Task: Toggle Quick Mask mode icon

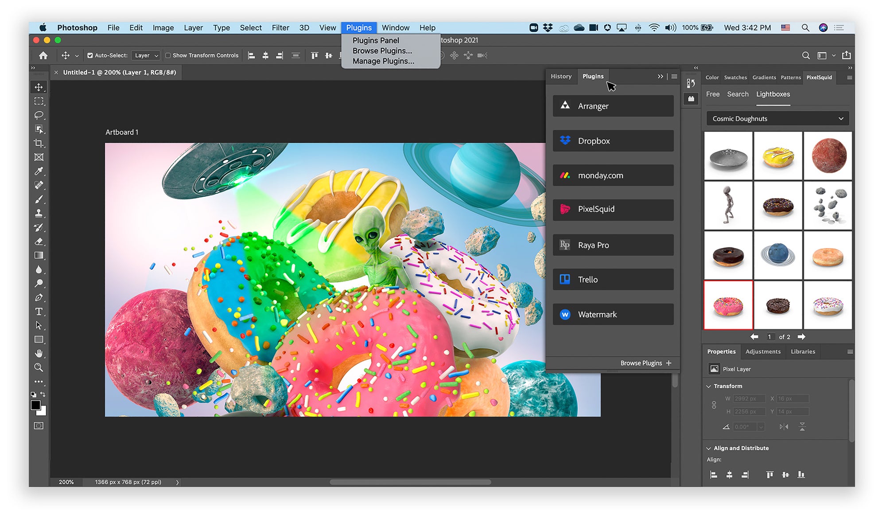Action: (39, 426)
